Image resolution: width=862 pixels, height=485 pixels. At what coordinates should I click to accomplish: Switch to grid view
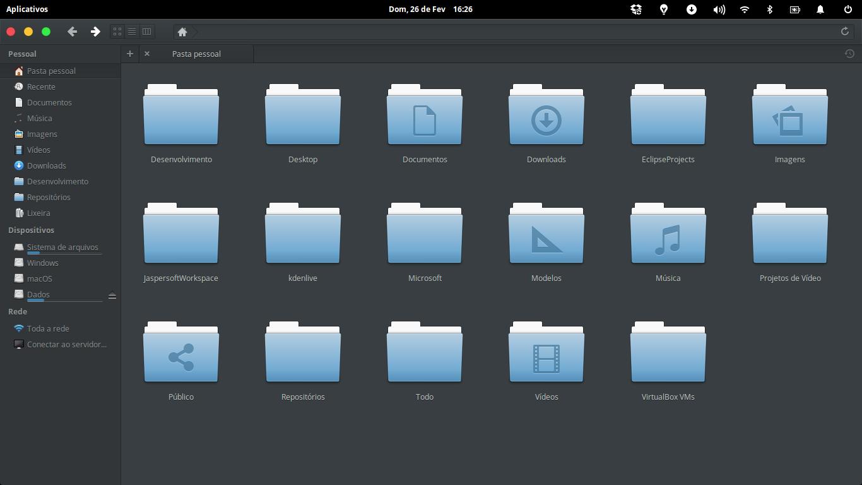117,32
